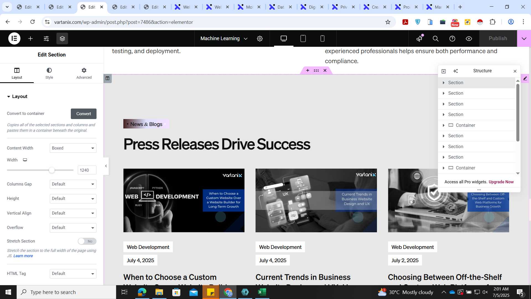Click the browser address bar URL
This screenshot has height=299, width=531.
point(123,22)
